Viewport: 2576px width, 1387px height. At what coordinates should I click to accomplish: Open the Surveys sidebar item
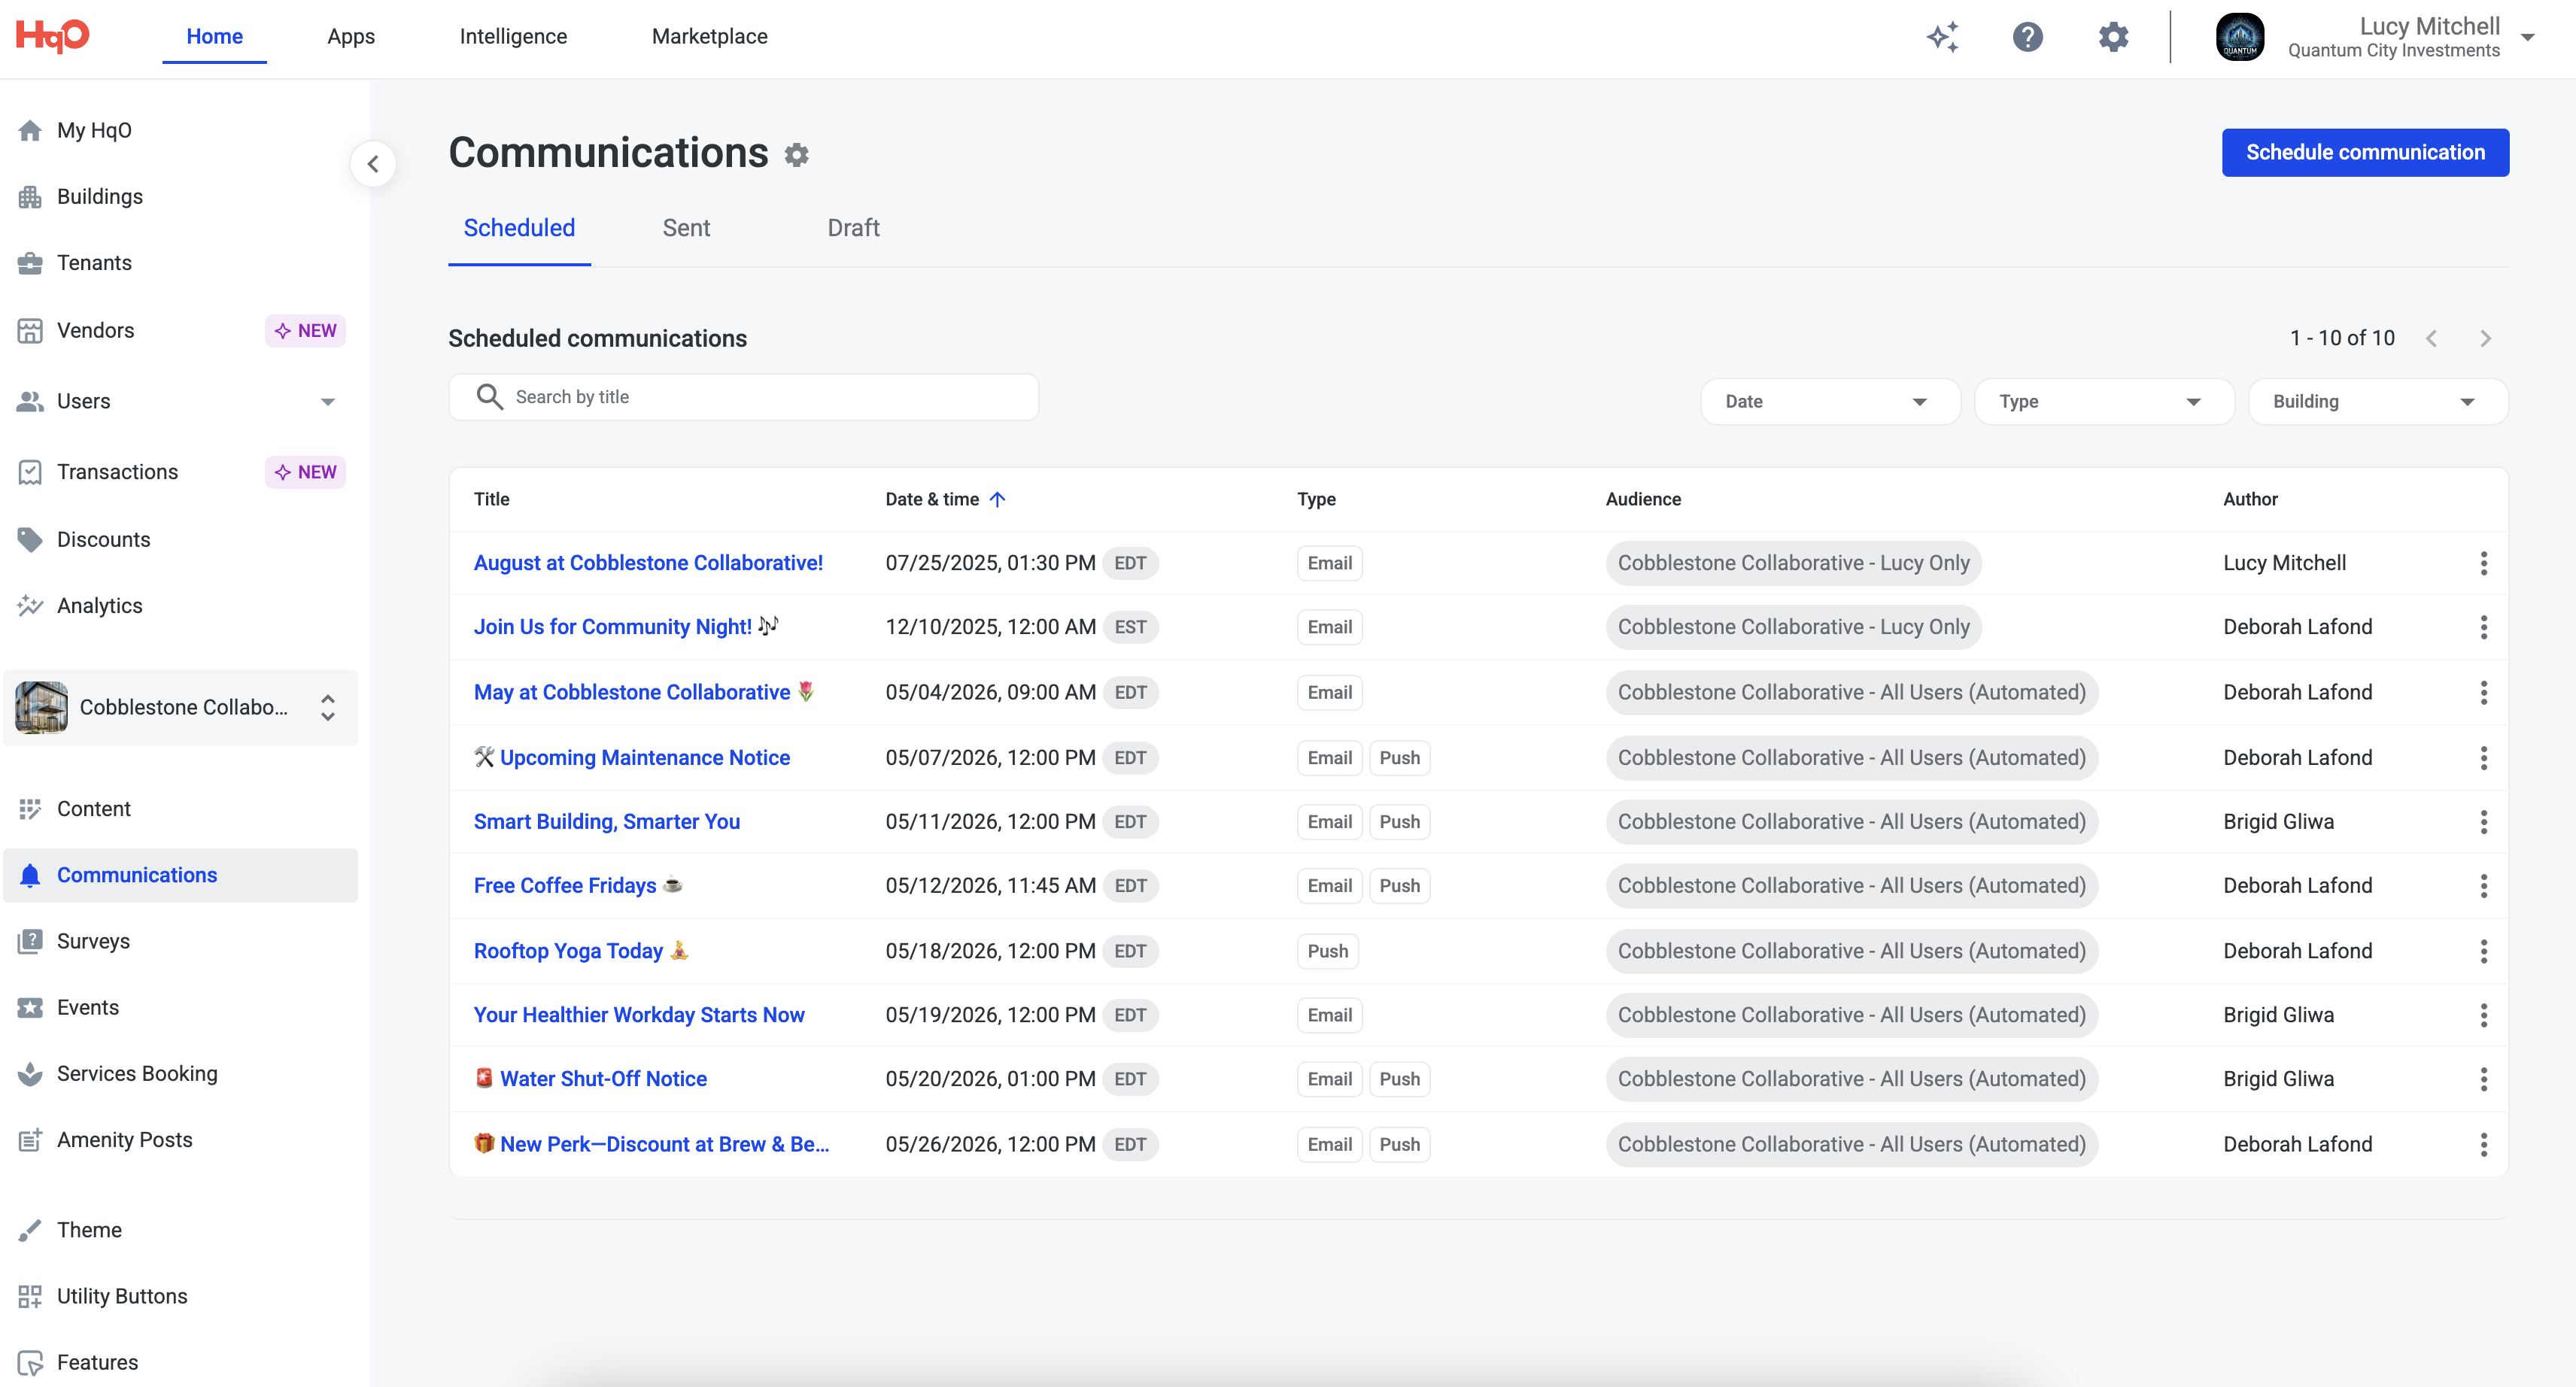click(93, 941)
